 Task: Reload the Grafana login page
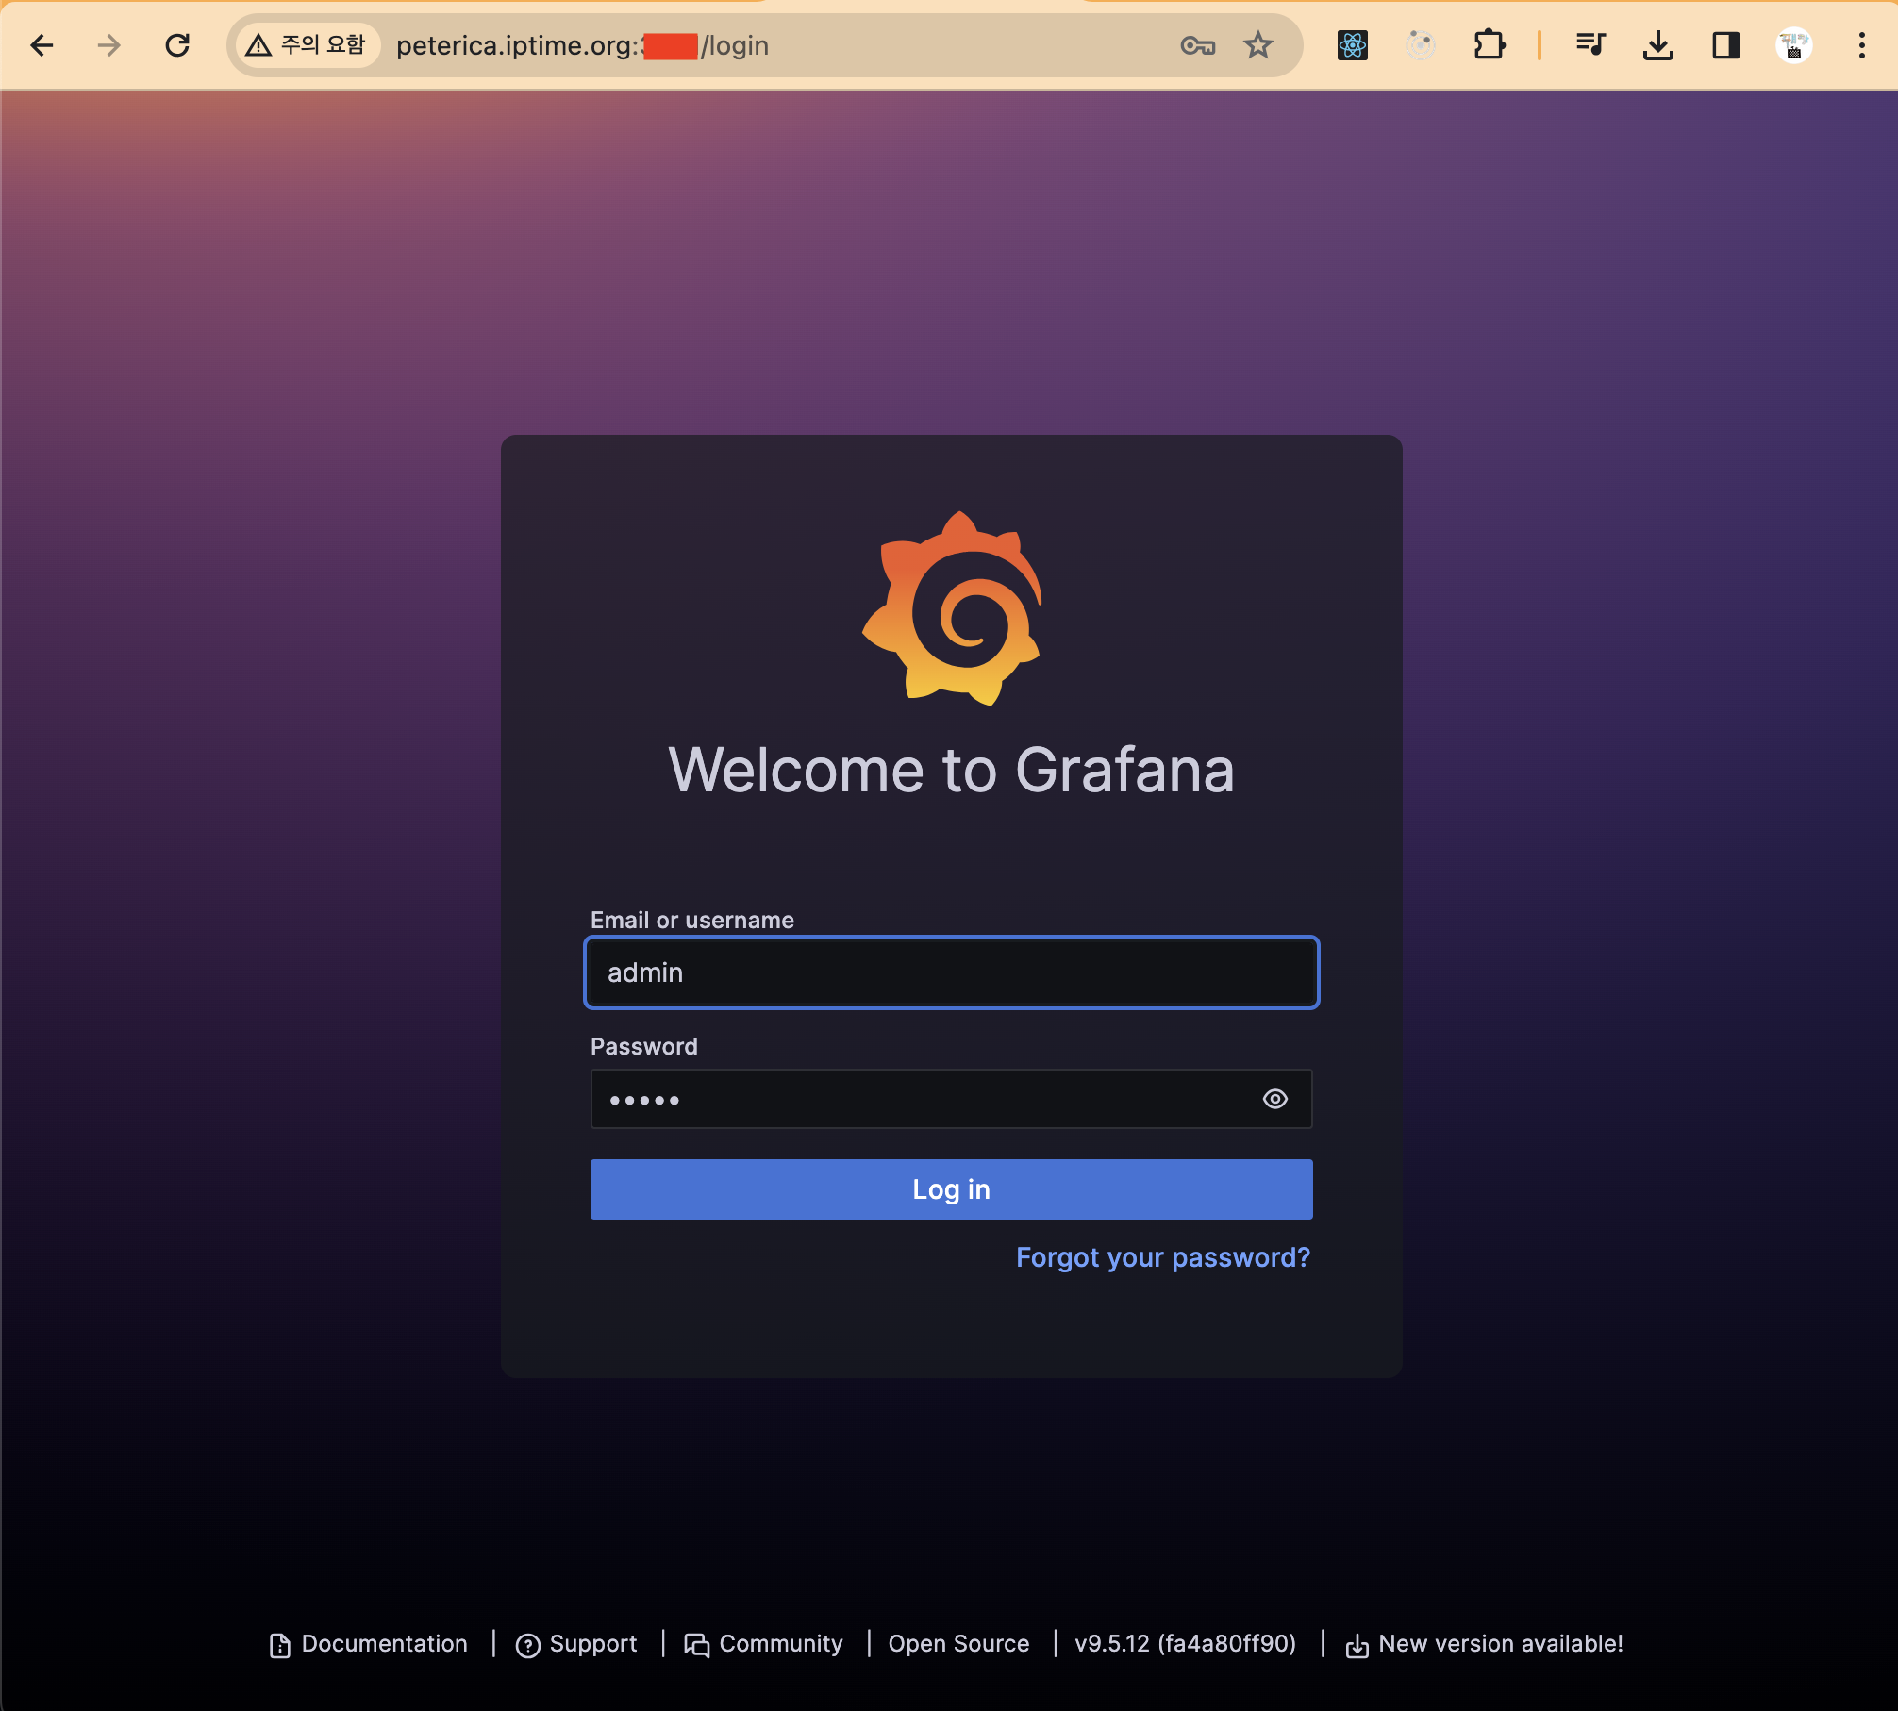177,45
